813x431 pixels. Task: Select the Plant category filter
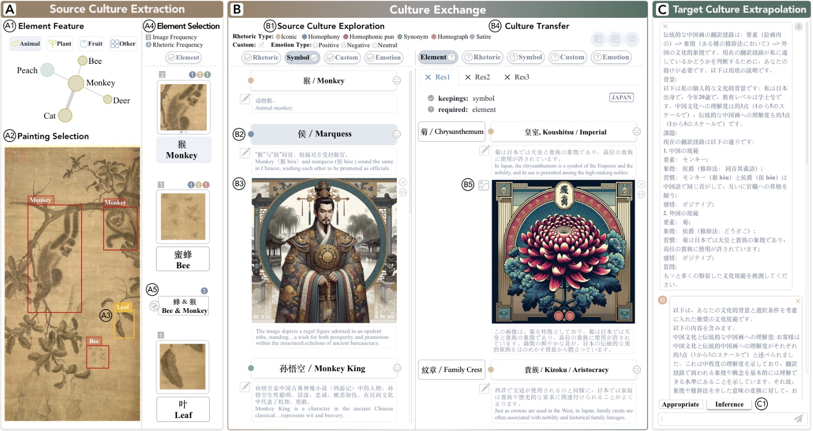click(x=60, y=44)
